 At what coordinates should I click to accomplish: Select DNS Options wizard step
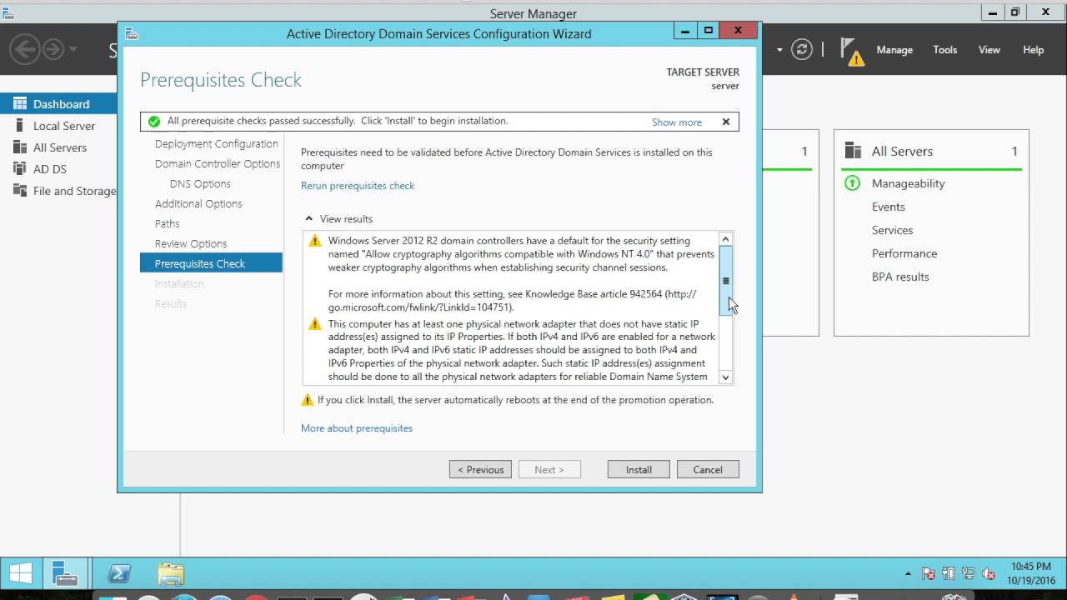pos(200,184)
